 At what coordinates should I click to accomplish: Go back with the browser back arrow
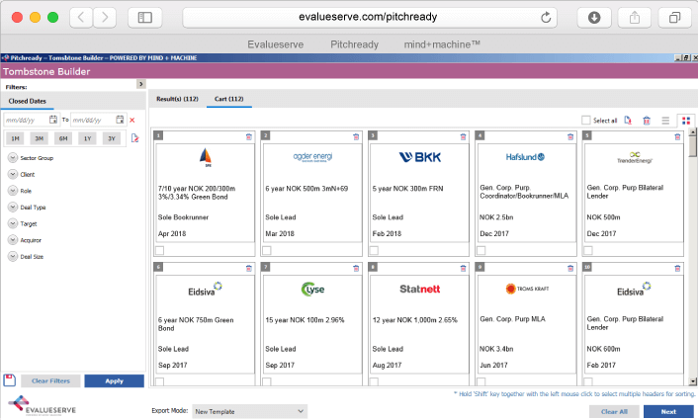click(81, 18)
